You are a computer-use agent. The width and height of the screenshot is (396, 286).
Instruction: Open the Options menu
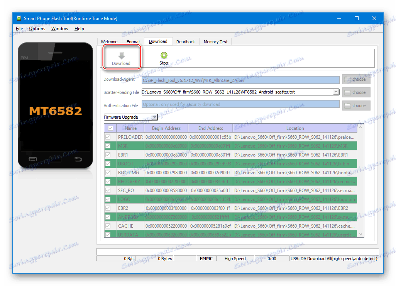coord(37,28)
